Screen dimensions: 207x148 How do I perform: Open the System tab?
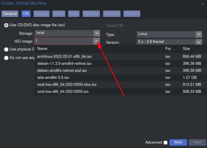[x=41, y=14]
